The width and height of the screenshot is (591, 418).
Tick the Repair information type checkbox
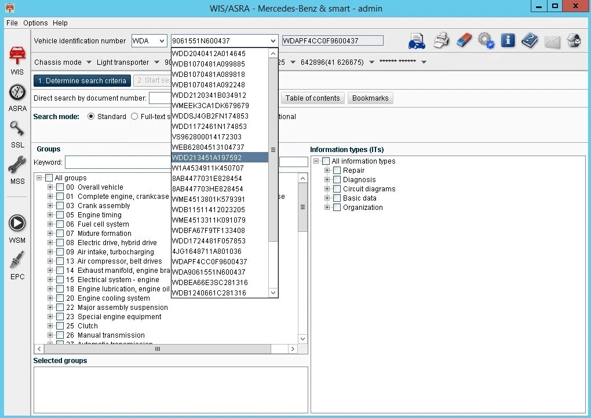coord(337,171)
